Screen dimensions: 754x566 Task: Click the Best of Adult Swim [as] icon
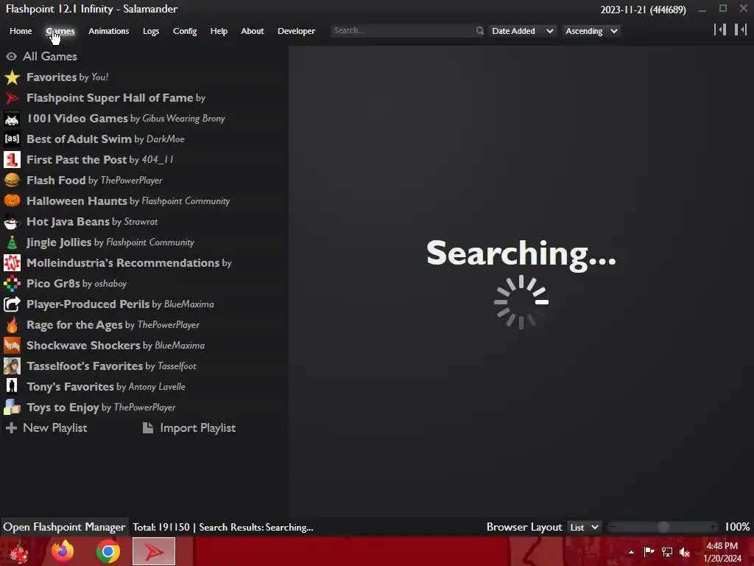point(12,139)
